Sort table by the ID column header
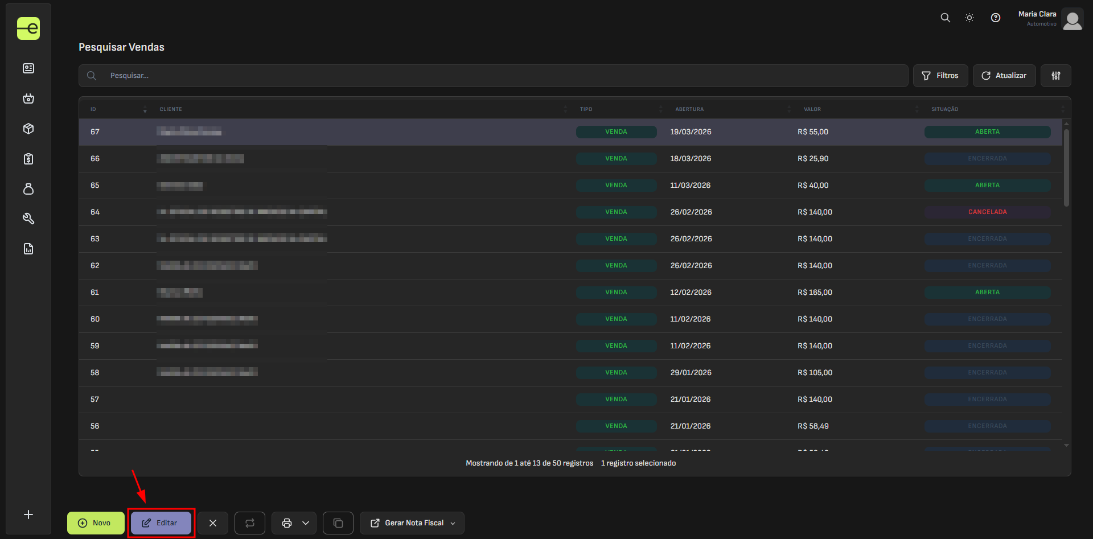This screenshot has width=1093, height=539. [93, 109]
